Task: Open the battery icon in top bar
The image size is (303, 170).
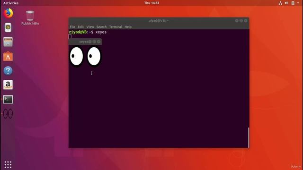Action: (x=293, y=3)
